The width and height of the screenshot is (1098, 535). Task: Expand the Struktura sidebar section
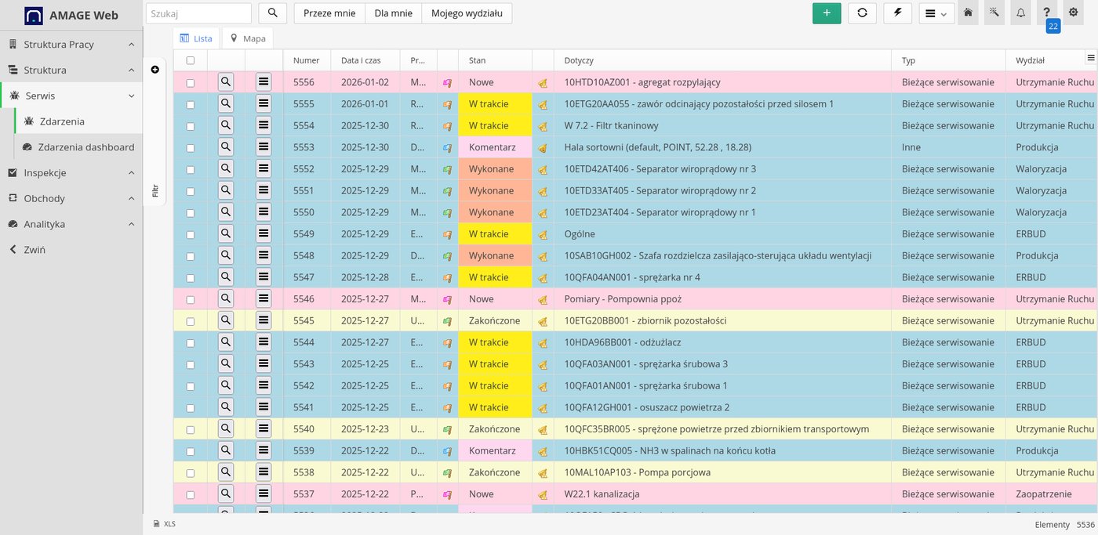[71, 70]
